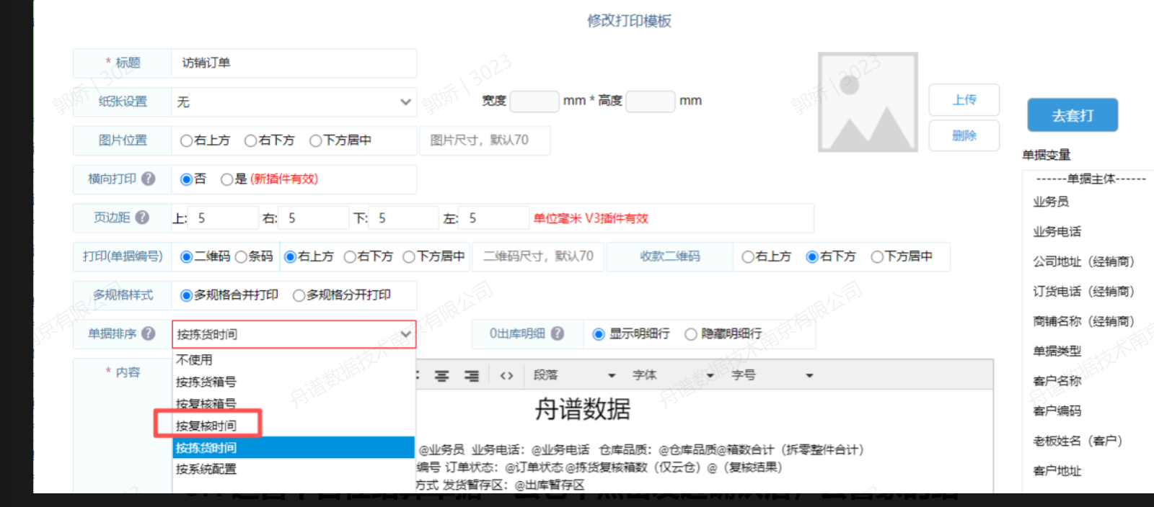1154x507 pixels.
Task: Right-align text in the editor toolbar
Action: 472,375
